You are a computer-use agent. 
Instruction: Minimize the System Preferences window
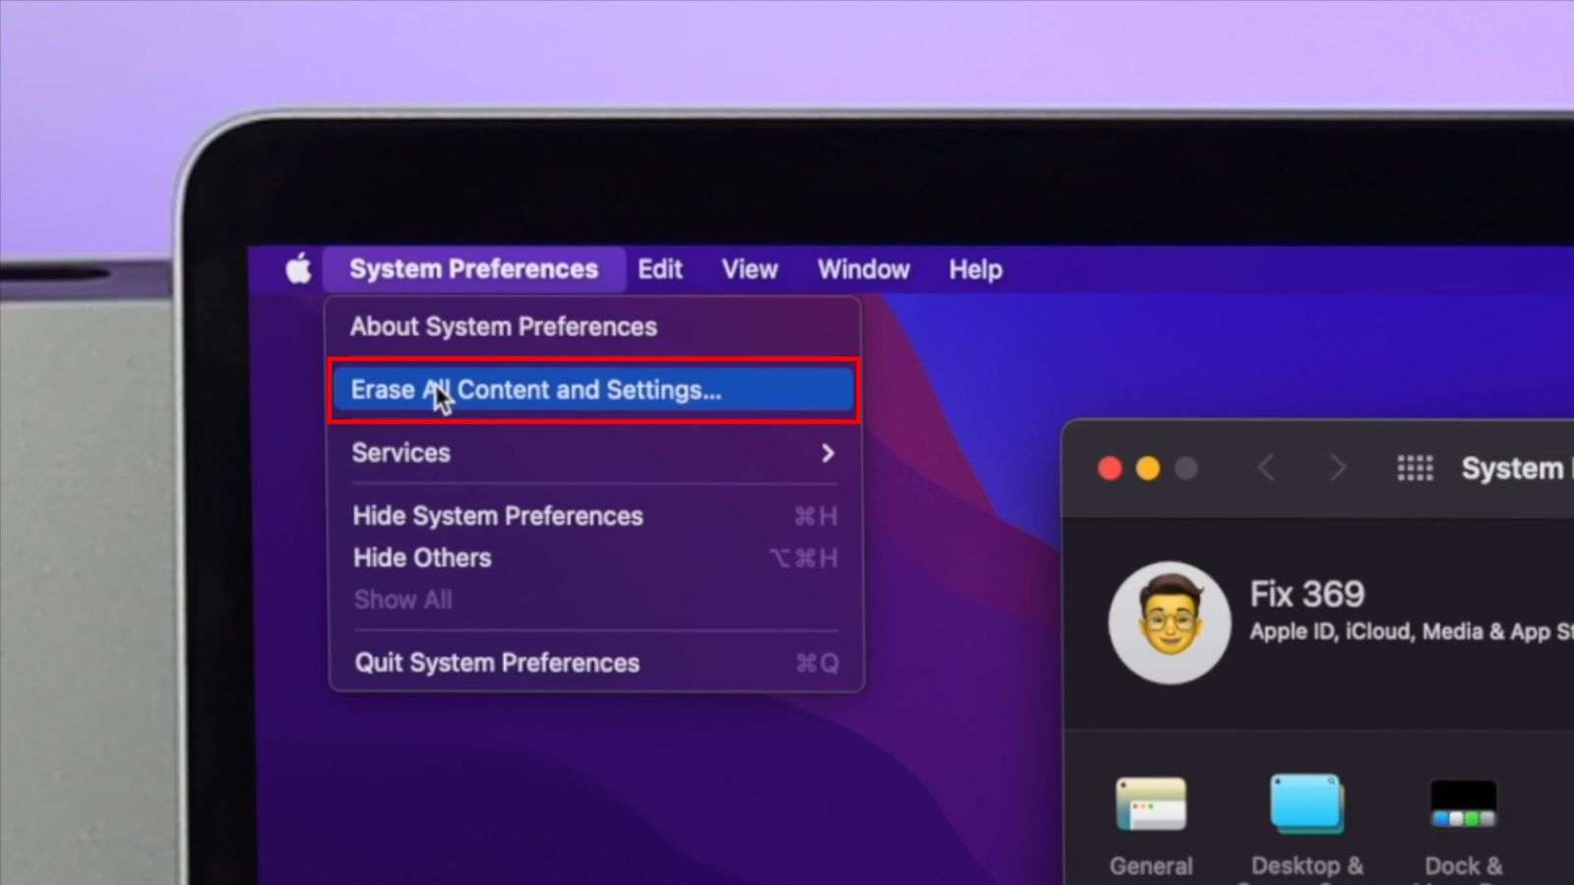1148,468
